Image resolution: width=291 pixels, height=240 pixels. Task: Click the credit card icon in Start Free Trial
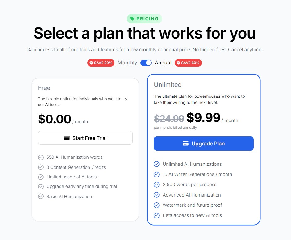[67, 138]
